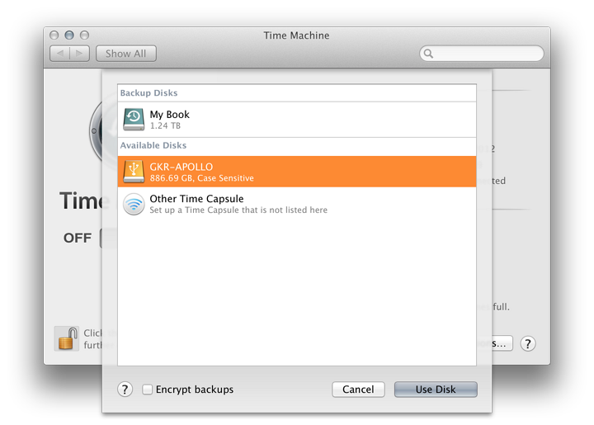Go forward with the right arrow button

[x=79, y=54]
